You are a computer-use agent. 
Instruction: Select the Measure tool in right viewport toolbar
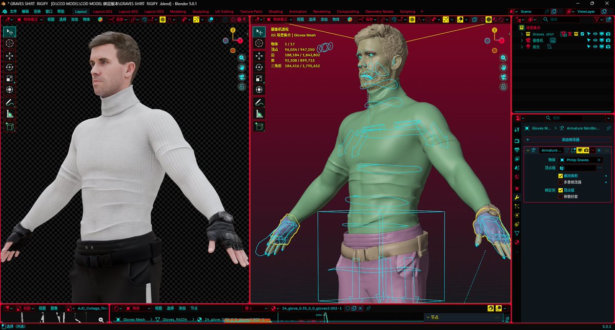pos(259,114)
